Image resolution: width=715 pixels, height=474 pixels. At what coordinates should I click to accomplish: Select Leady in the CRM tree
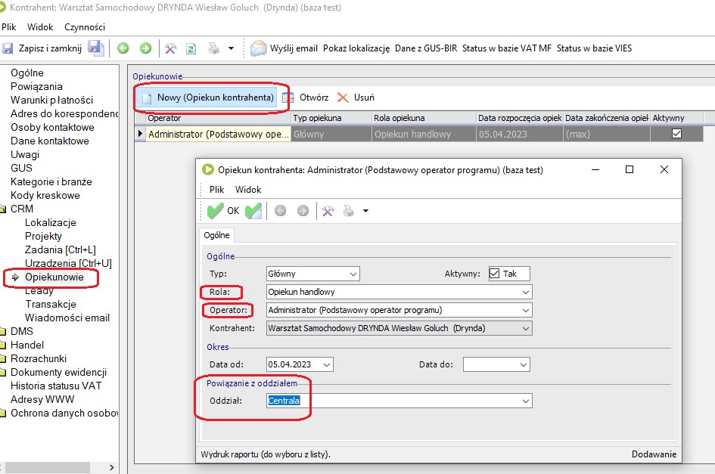tap(39, 290)
